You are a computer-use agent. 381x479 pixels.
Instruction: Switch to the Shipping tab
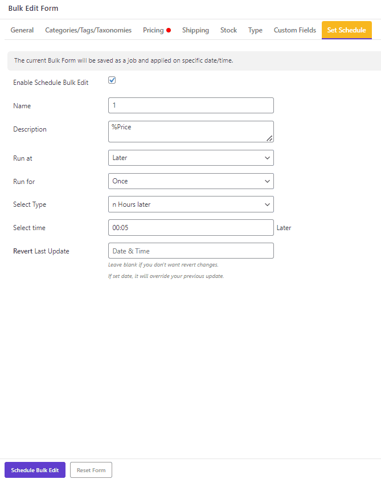click(195, 30)
